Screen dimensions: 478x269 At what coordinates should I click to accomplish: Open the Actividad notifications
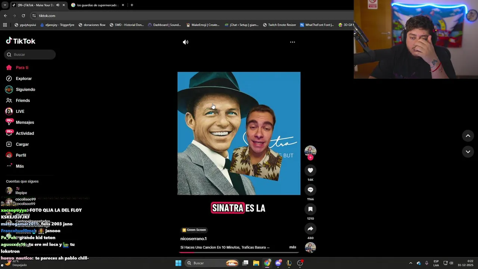point(25,133)
